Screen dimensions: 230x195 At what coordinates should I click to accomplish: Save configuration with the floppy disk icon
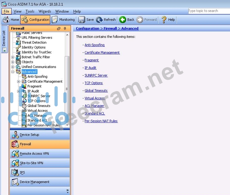[82, 20]
